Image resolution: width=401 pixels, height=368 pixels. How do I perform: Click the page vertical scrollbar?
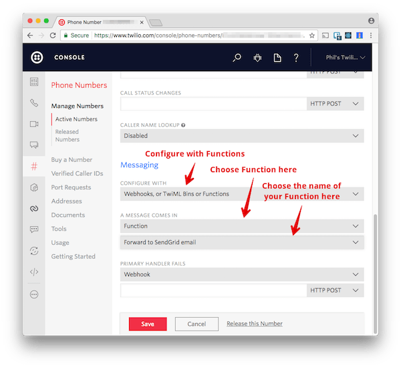[x=375, y=273]
